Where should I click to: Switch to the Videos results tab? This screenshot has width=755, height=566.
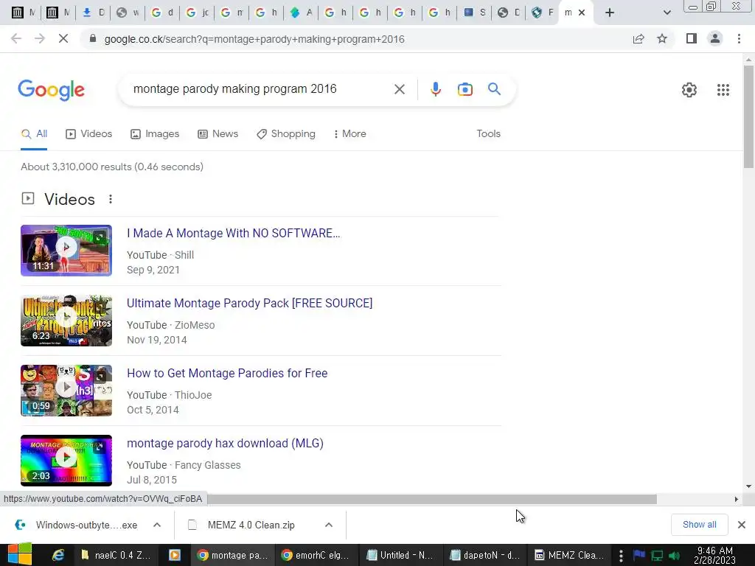pos(89,134)
